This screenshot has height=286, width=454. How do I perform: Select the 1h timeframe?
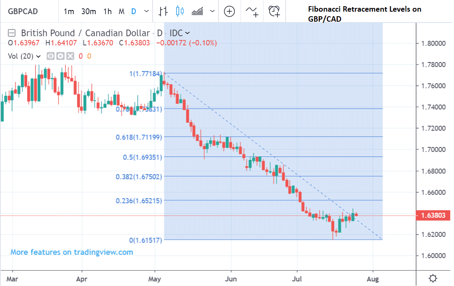point(108,11)
